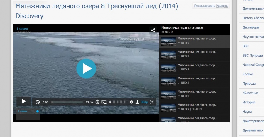Viewport: 264px width, 137px height.
Task: Click the large blue play button overlay
Action: (x=86, y=69)
